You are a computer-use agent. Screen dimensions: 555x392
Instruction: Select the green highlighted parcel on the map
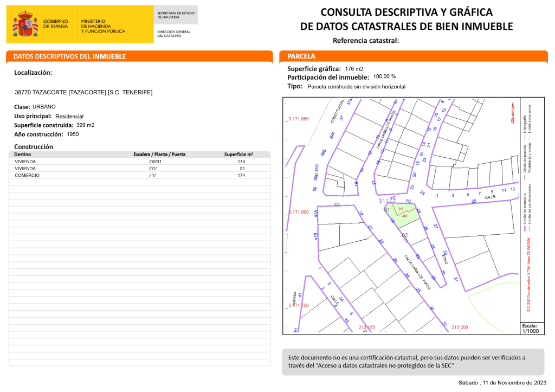coord(406,217)
